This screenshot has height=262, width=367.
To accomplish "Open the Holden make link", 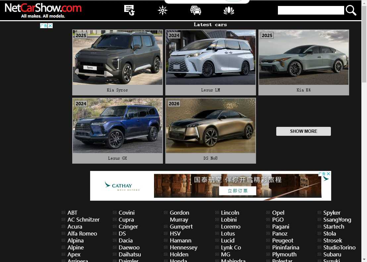I will (179, 254).
